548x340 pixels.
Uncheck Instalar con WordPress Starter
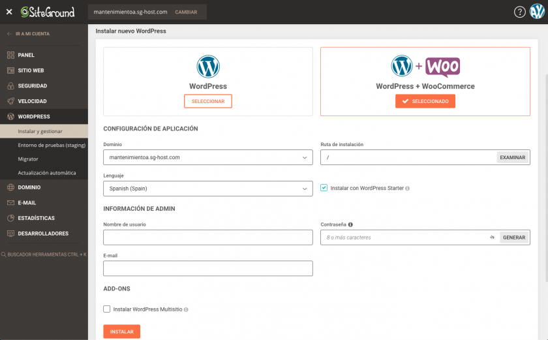(324, 188)
